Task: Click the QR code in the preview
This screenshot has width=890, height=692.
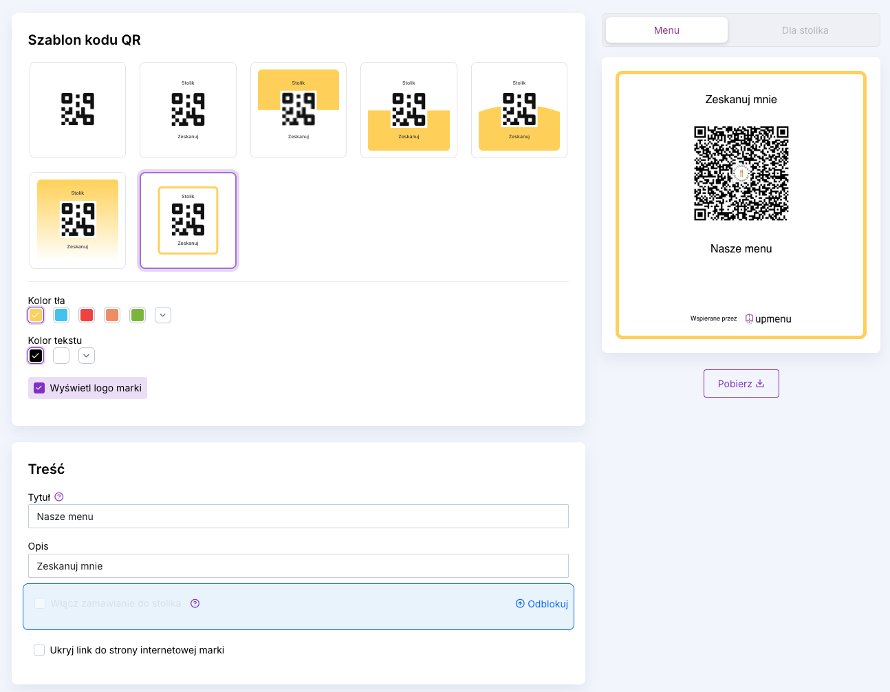Action: [x=741, y=173]
